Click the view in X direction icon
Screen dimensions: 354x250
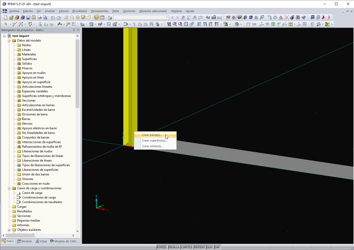[x=199, y=24]
